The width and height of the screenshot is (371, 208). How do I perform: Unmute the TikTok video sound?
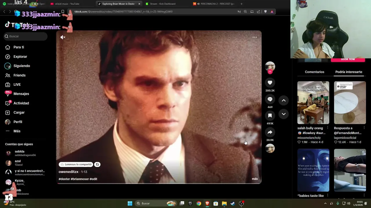(63, 37)
